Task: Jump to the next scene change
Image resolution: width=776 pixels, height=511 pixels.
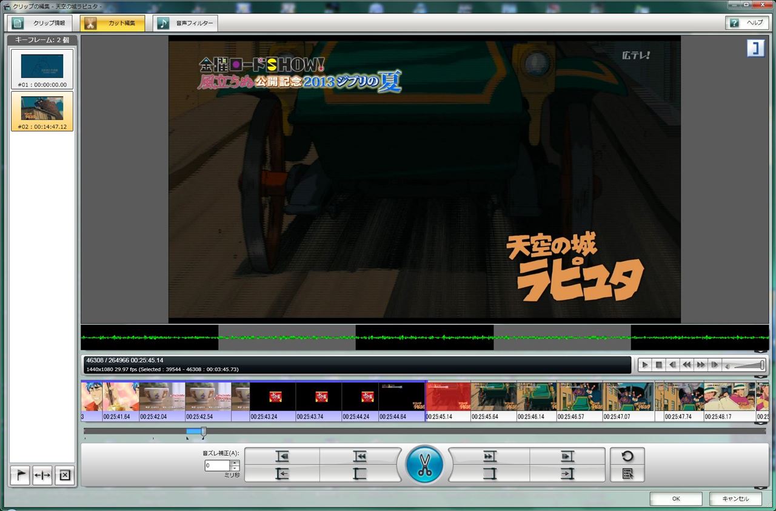Action: [489, 457]
